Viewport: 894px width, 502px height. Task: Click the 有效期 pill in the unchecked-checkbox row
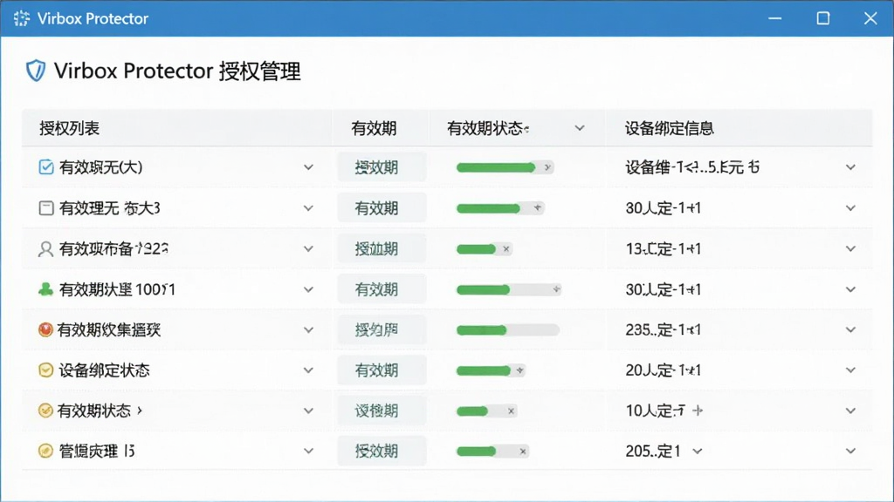(382, 207)
